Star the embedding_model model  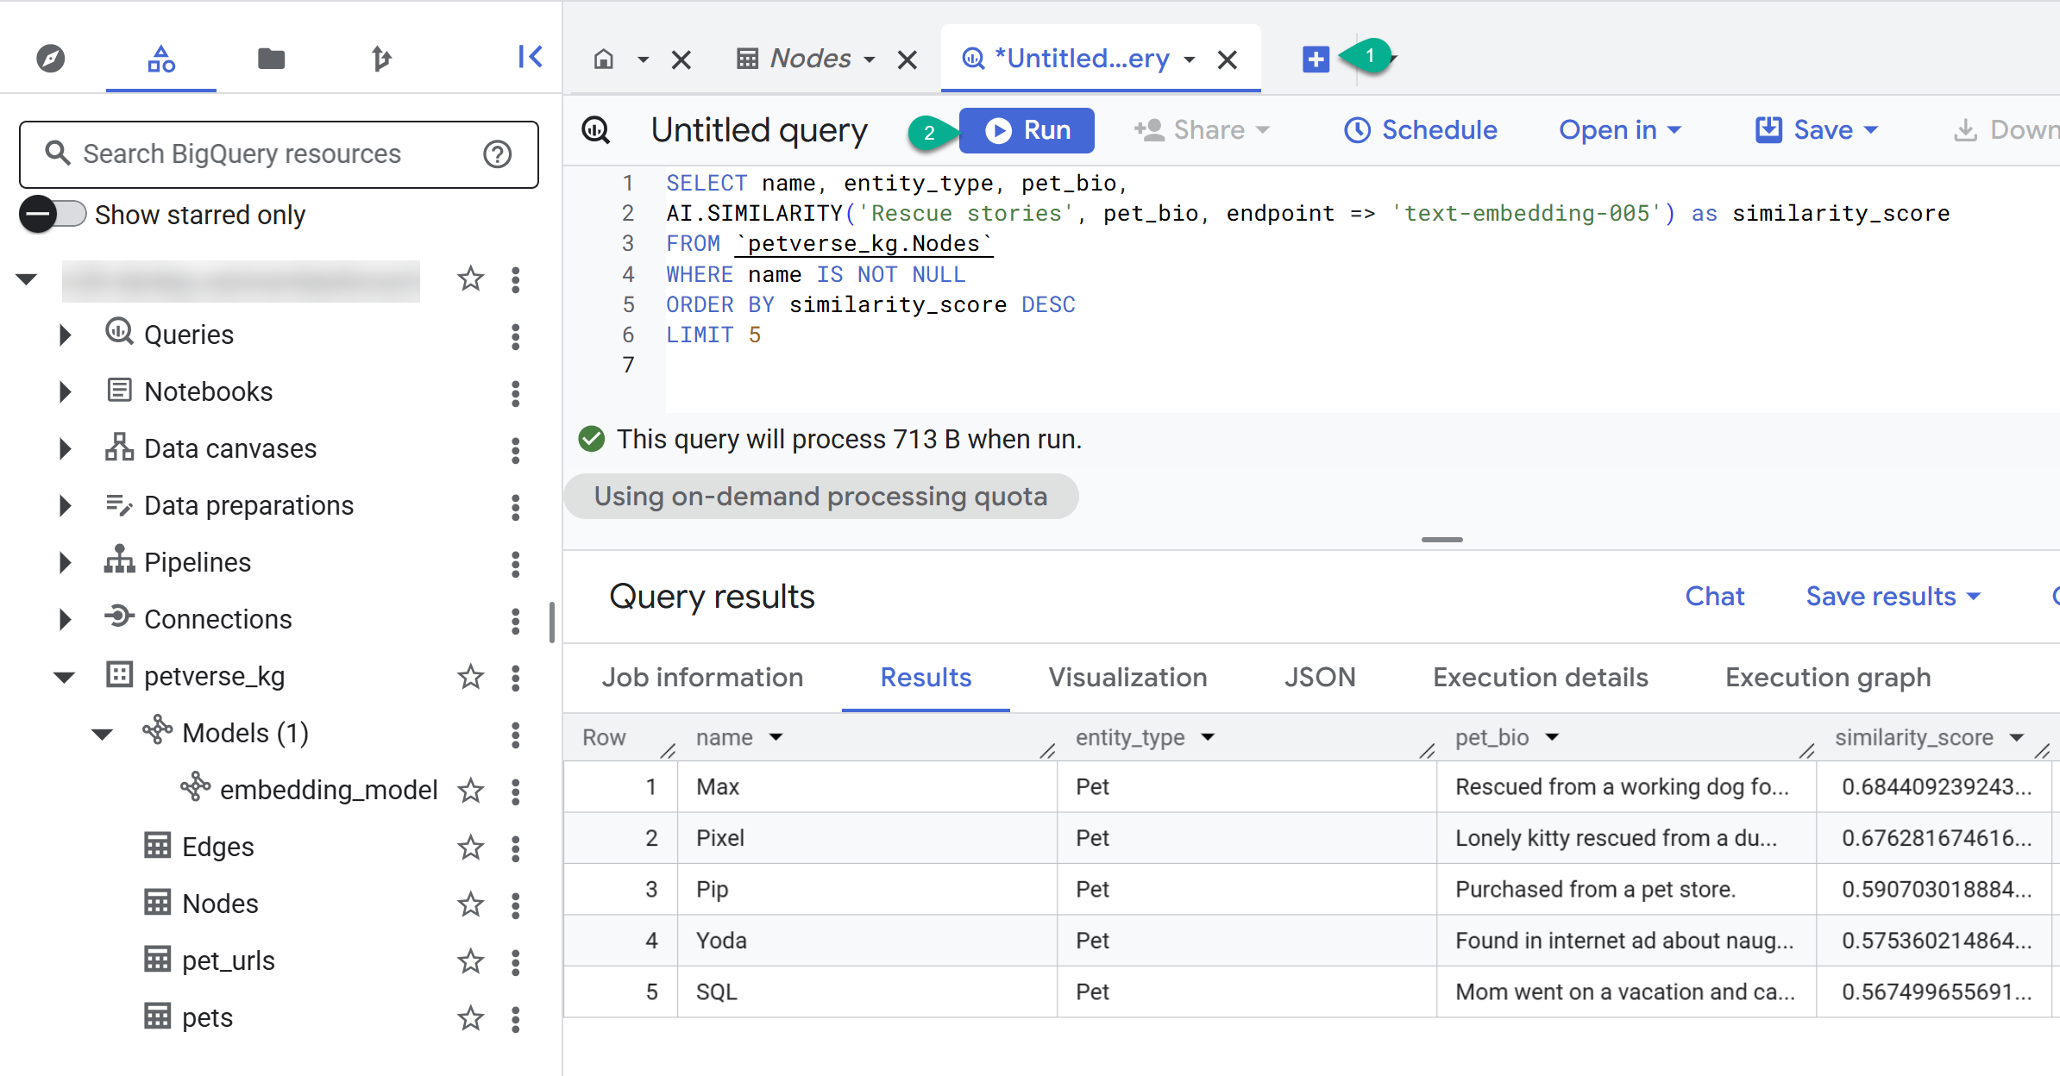coord(470,791)
